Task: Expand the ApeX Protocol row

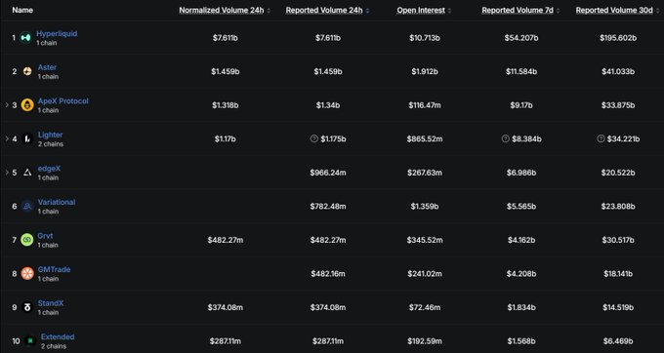Action: pos(7,105)
